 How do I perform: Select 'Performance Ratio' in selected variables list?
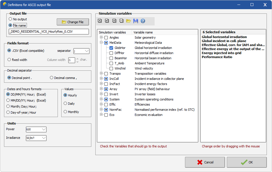pyautogui.click(x=217, y=57)
